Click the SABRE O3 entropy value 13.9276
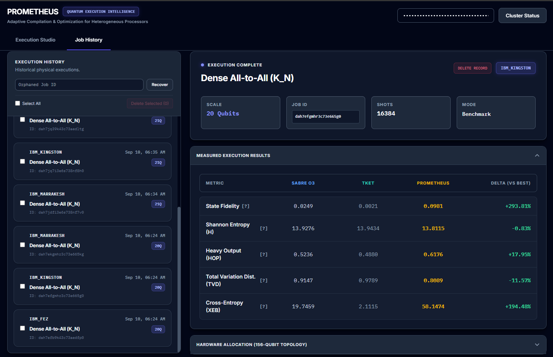 pyautogui.click(x=303, y=228)
